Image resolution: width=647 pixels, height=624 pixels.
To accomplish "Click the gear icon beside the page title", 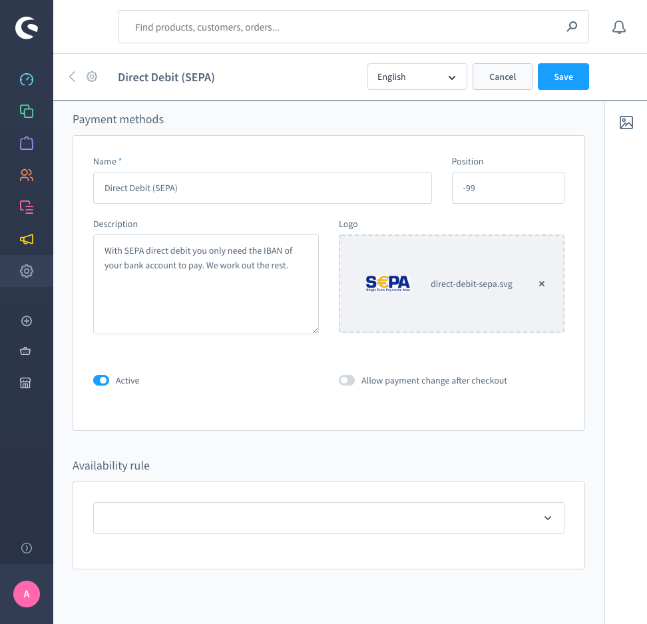I will click(x=92, y=77).
